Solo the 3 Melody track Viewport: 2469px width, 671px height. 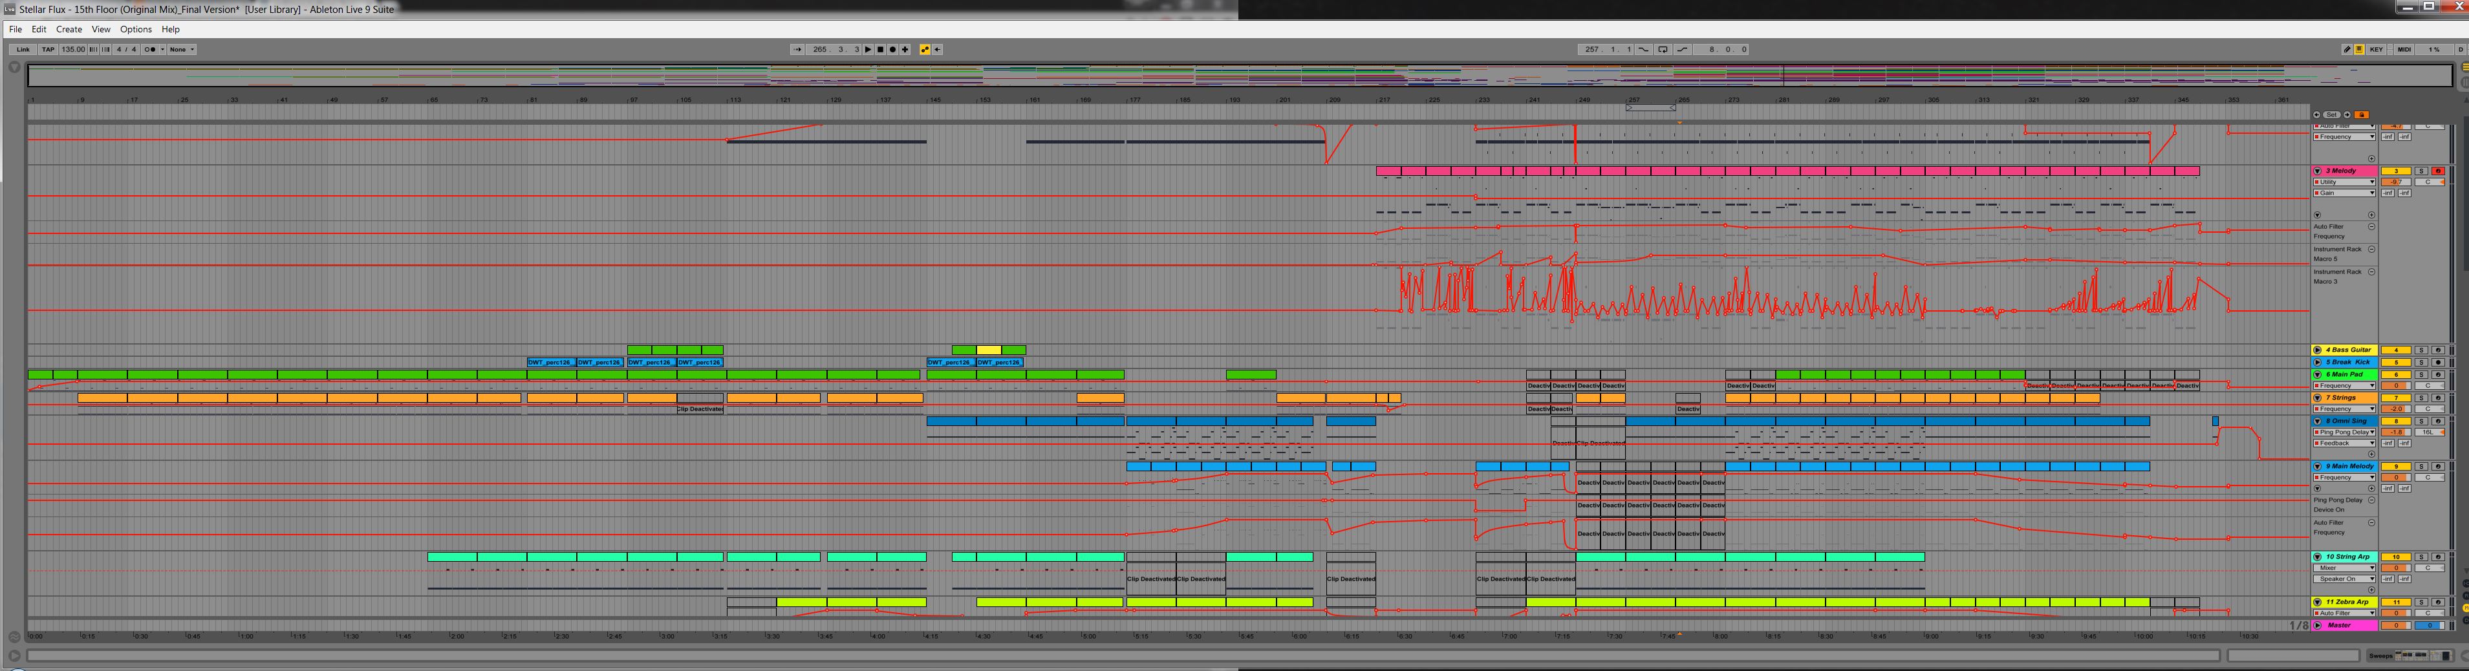pyautogui.click(x=2421, y=171)
